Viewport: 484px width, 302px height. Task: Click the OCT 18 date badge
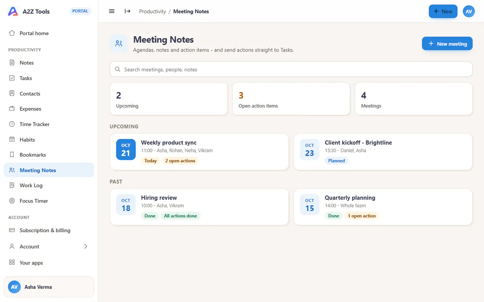126,205
